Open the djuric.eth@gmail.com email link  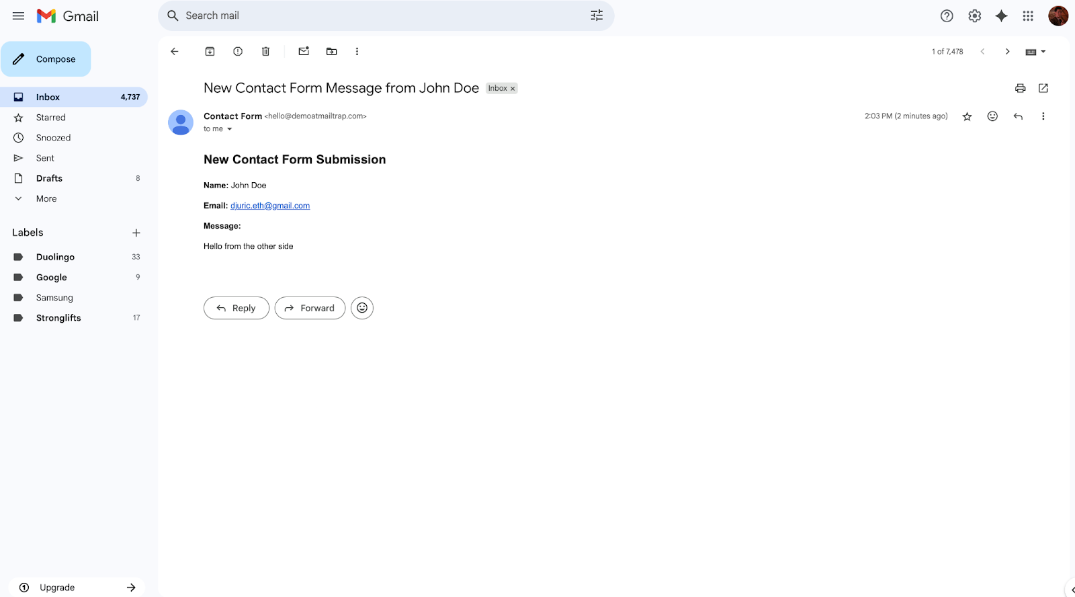click(x=270, y=206)
